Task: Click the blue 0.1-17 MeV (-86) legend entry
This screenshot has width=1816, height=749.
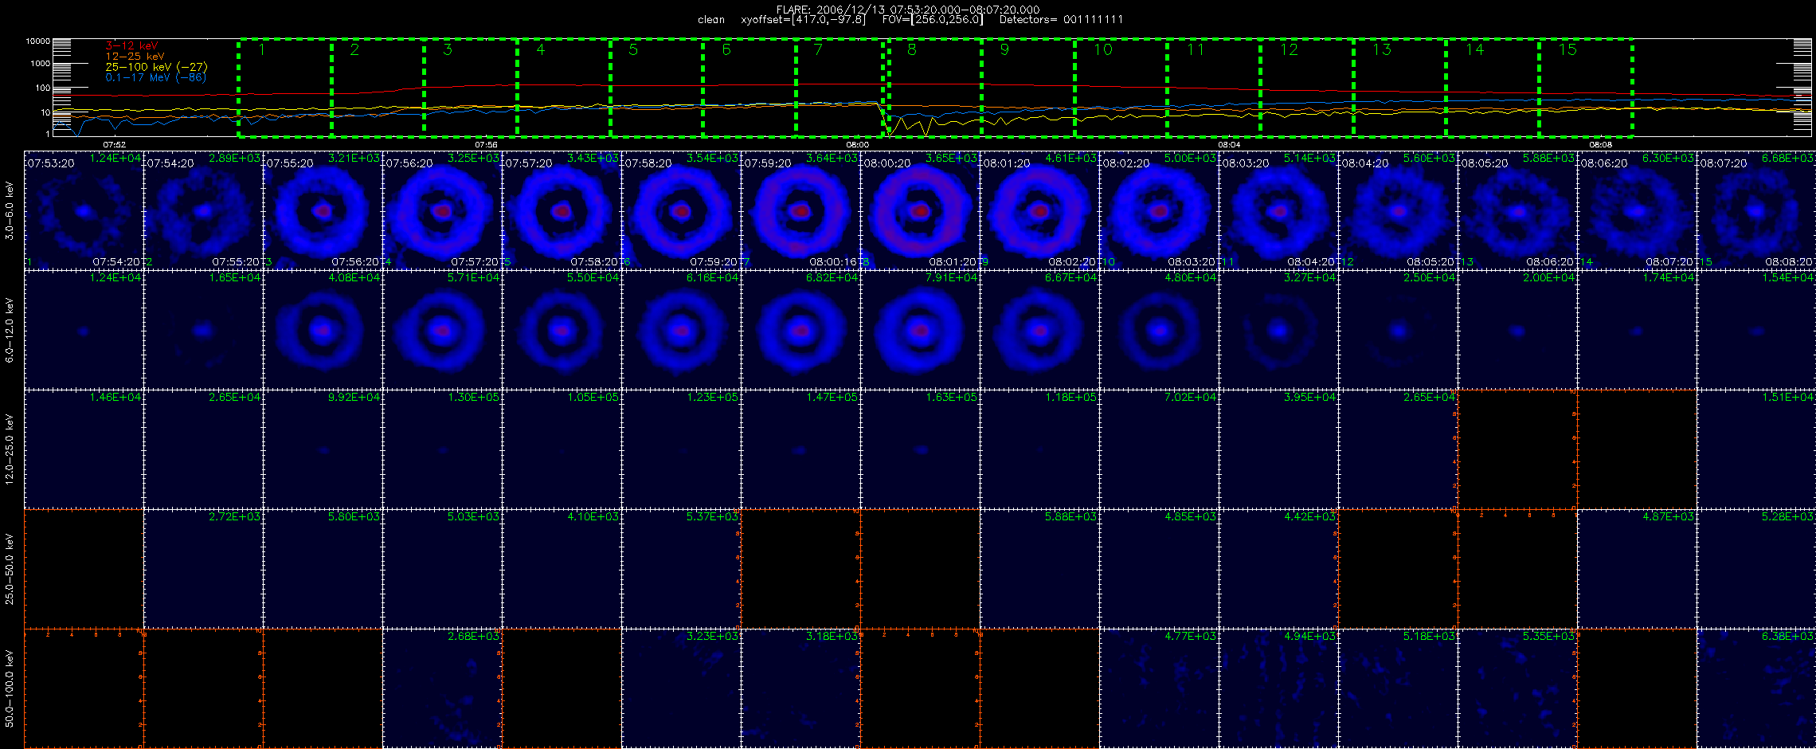Action: [x=155, y=77]
